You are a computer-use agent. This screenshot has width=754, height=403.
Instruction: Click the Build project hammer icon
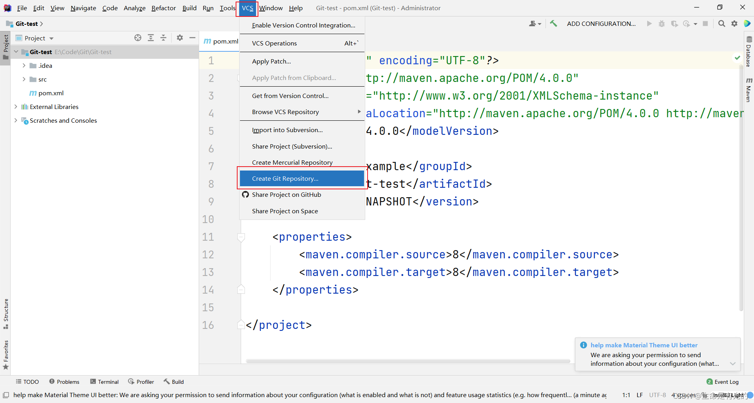tap(553, 24)
